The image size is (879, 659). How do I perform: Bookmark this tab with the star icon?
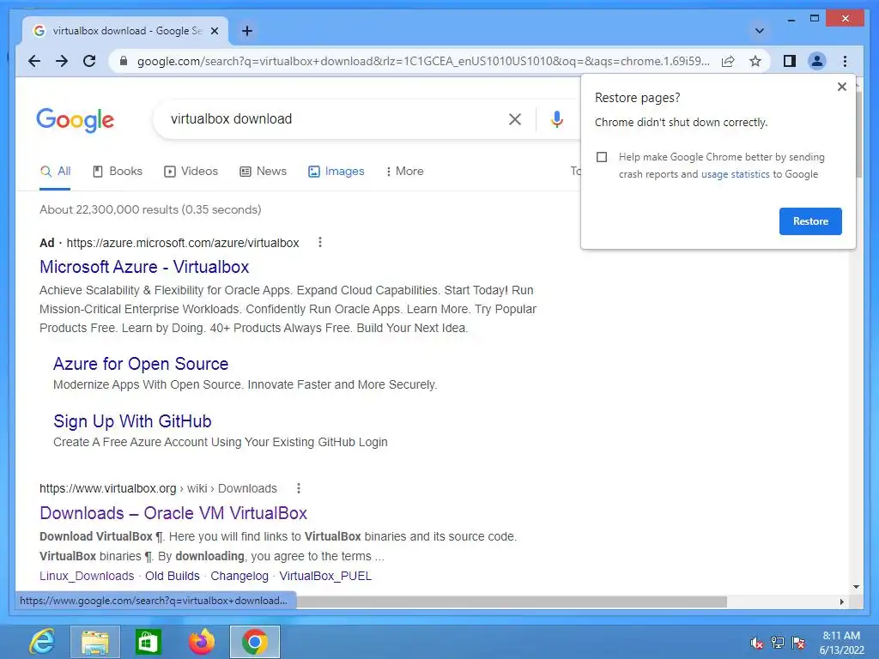755,61
